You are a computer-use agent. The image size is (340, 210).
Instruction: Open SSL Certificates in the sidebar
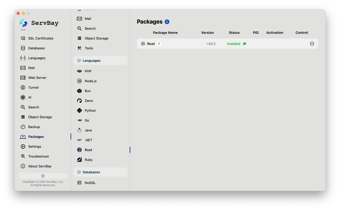click(37, 38)
